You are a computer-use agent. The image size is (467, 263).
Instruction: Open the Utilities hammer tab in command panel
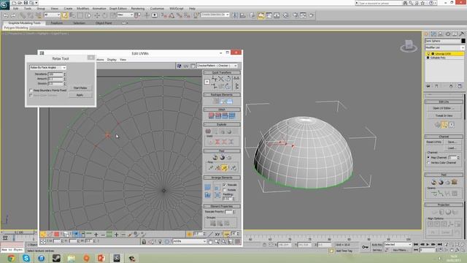pos(462,34)
